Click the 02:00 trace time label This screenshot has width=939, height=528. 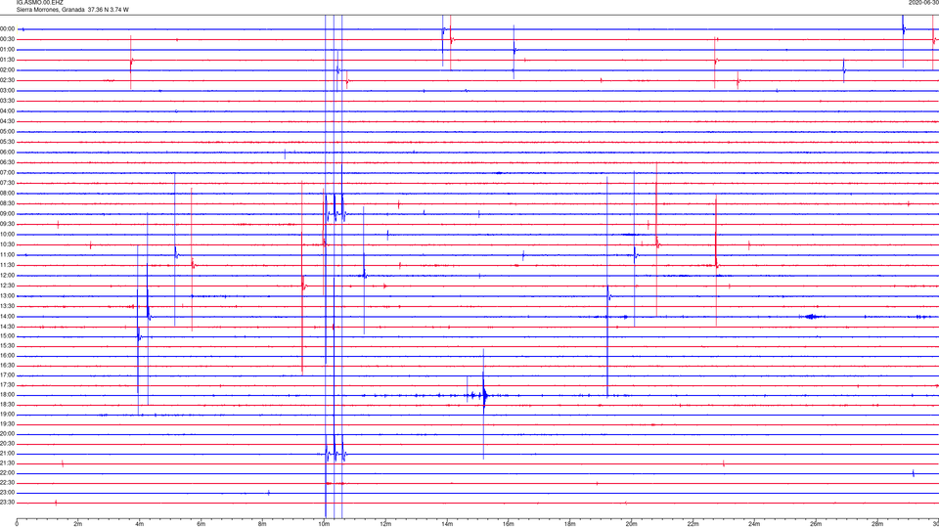click(7, 70)
